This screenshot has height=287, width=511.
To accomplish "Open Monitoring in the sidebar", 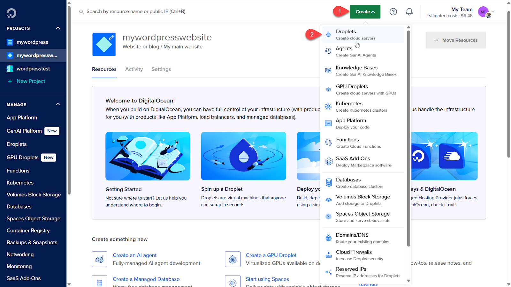I will pyautogui.click(x=19, y=266).
